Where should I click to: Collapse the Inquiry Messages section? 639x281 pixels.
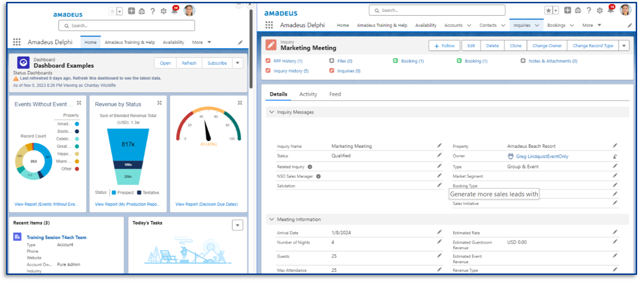pos(271,112)
